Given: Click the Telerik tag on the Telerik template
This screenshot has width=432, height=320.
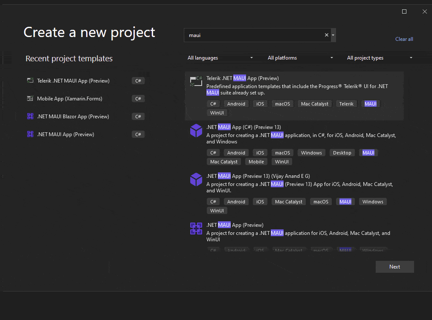Looking at the screenshot, I should [346, 104].
